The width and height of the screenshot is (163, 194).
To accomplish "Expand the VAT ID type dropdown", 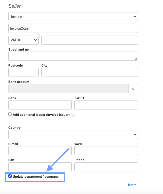I will pyautogui.click(x=23, y=40).
